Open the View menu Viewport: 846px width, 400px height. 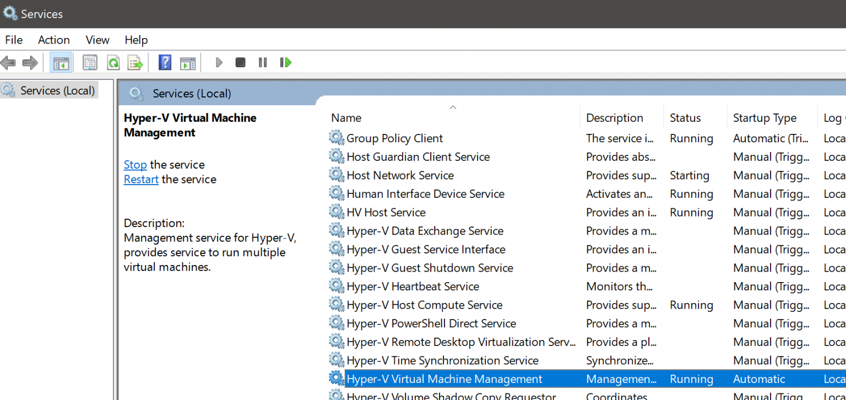pyautogui.click(x=97, y=40)
